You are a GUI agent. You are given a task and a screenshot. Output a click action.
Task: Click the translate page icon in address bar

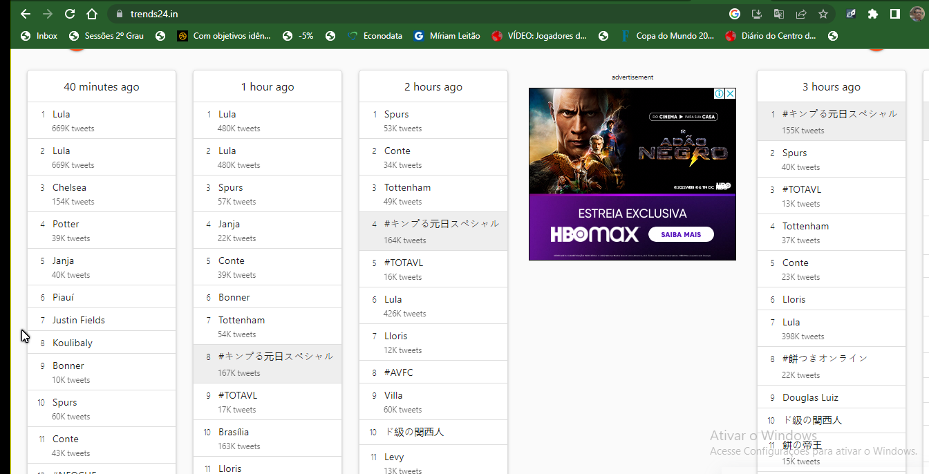779,14
